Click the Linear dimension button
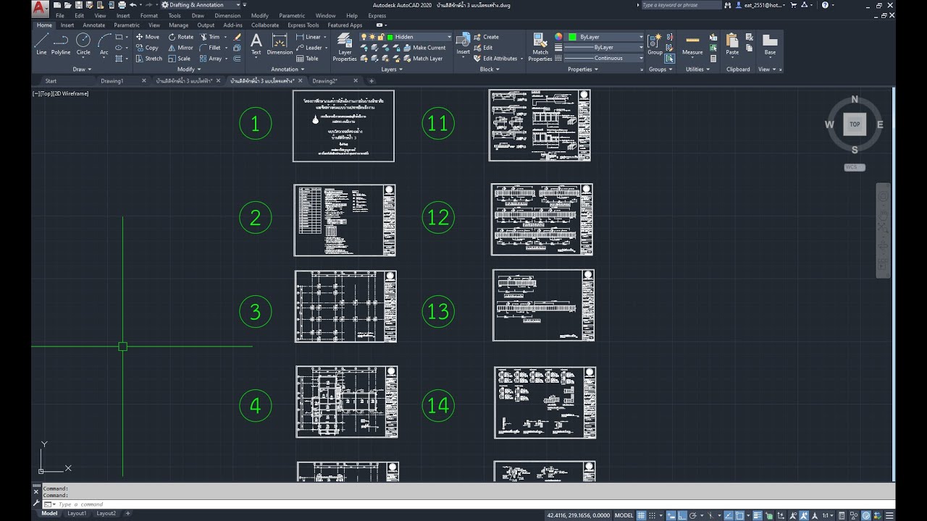The width and height of the screenshot is (927, 521). pos(309,37)
